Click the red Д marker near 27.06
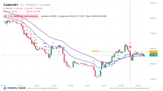 tap(64, 47)
